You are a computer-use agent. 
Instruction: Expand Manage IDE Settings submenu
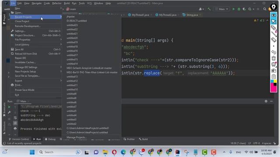tap(36, 67)
